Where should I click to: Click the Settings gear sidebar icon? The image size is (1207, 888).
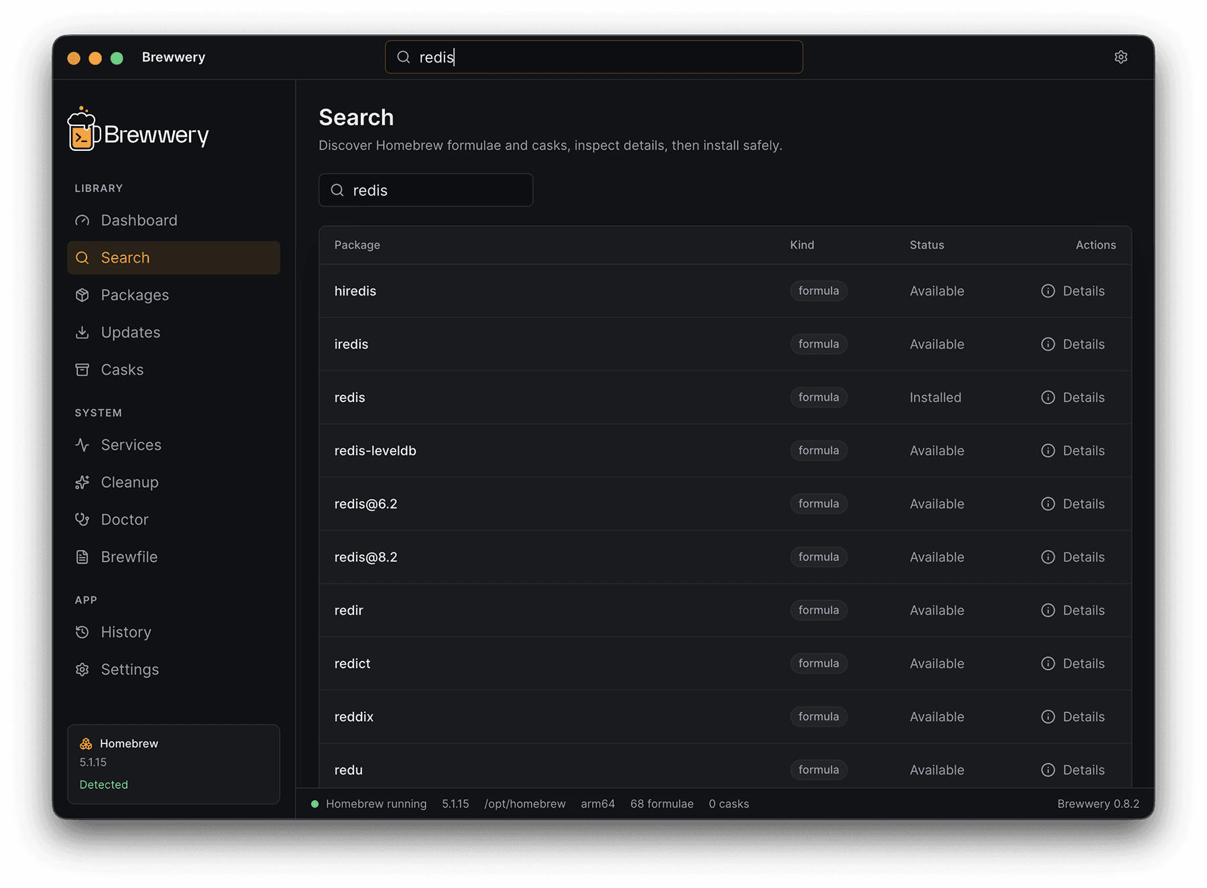(x=82, y=670)
